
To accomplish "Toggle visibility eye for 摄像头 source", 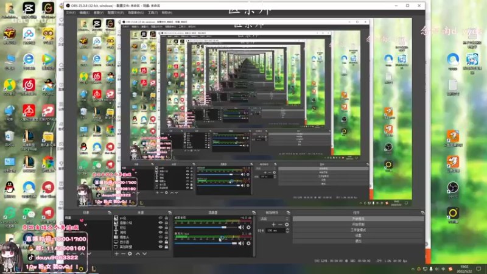I will pyautogui.click(x=160, y=237).
